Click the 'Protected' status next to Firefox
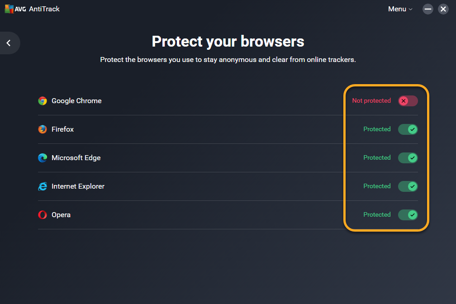 pyautogui.click(x=377, y=129)
